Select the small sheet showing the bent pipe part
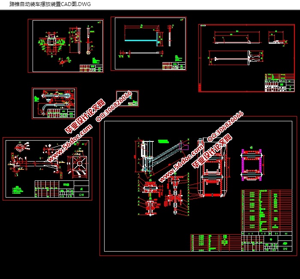Screen dimensions: 300x279 [54, 103]
